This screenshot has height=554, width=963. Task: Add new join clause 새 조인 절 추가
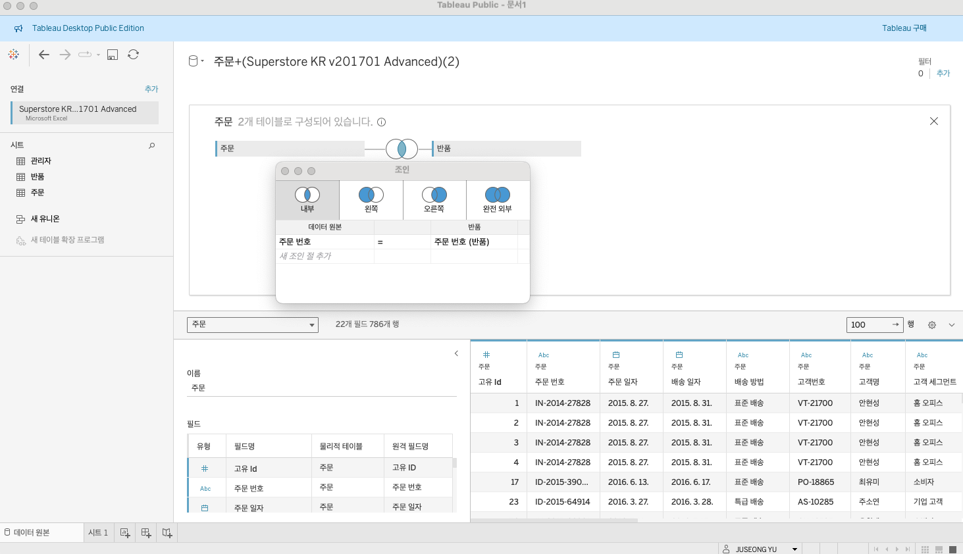click(325, 257)
